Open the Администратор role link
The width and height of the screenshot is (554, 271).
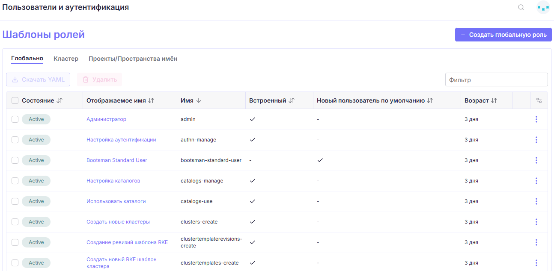coord(106,119)
